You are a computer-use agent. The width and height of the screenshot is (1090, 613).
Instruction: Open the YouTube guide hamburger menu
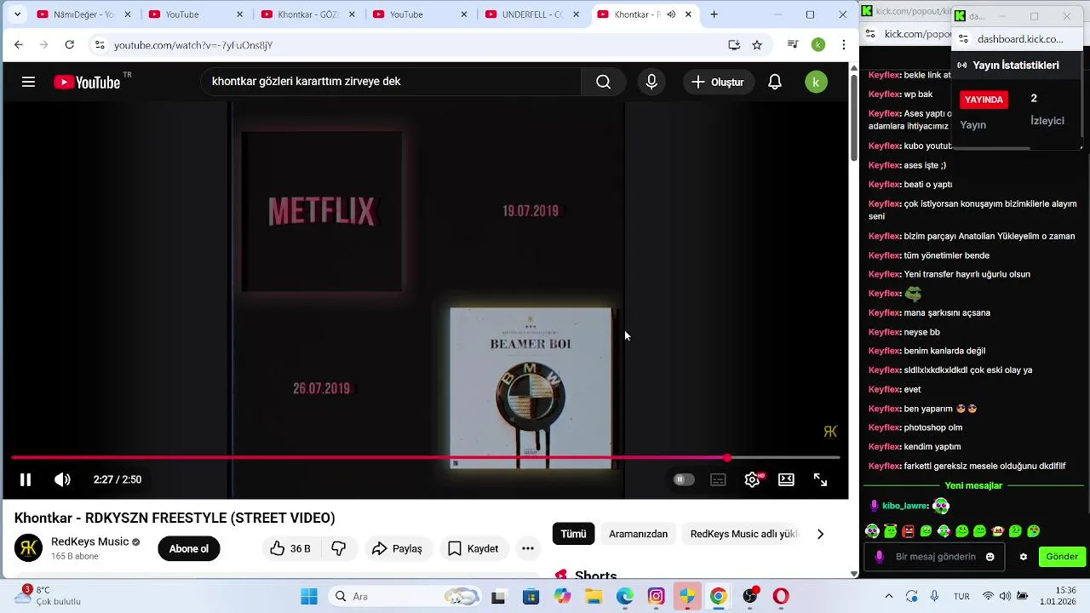[x=28, y=82]
